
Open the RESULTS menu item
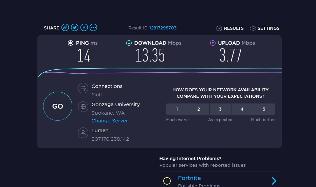[x=234, y=28]
